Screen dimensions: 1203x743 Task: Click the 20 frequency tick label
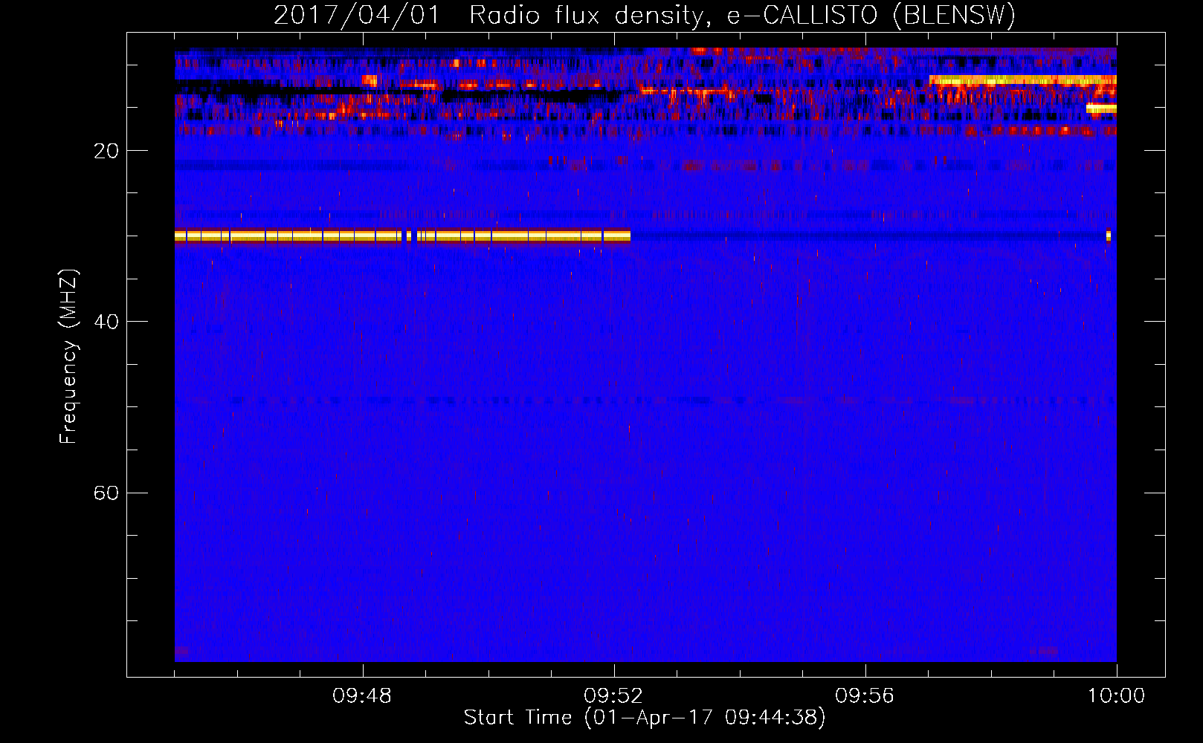106,151
